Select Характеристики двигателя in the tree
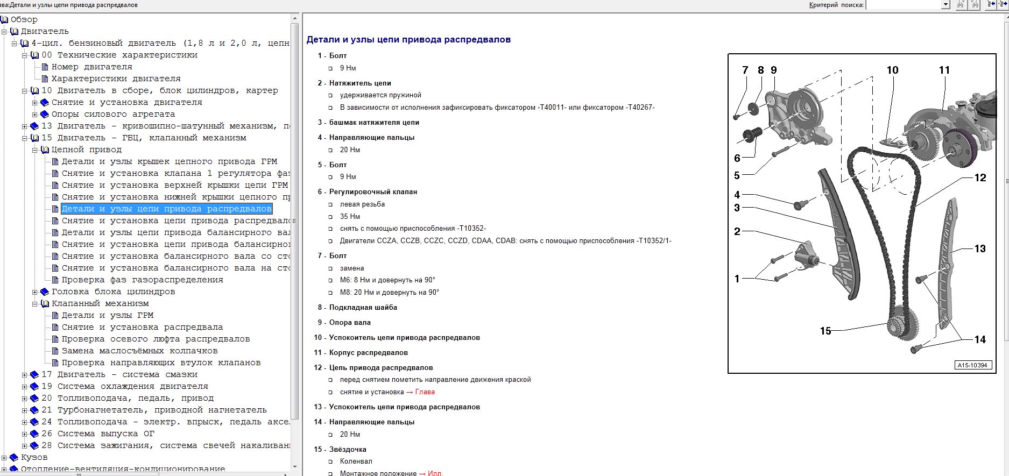 116,79
